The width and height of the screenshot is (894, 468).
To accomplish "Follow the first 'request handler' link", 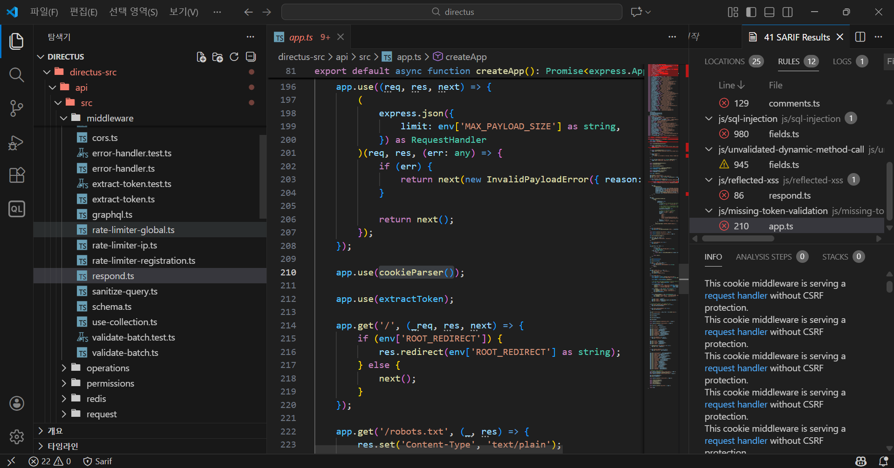I will pos(736,295).
